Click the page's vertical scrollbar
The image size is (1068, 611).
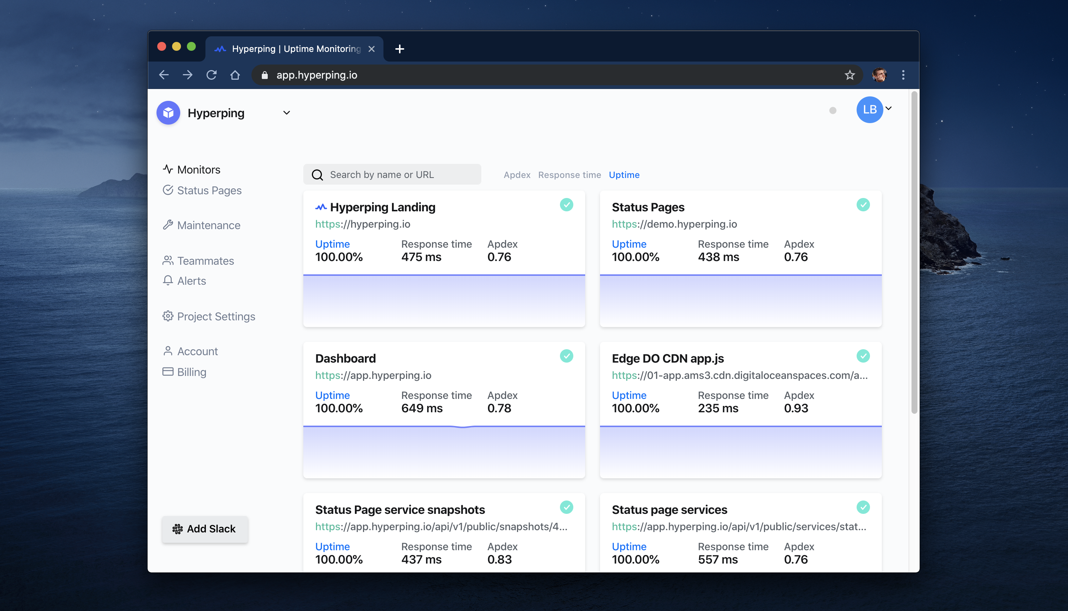point(914,252)
